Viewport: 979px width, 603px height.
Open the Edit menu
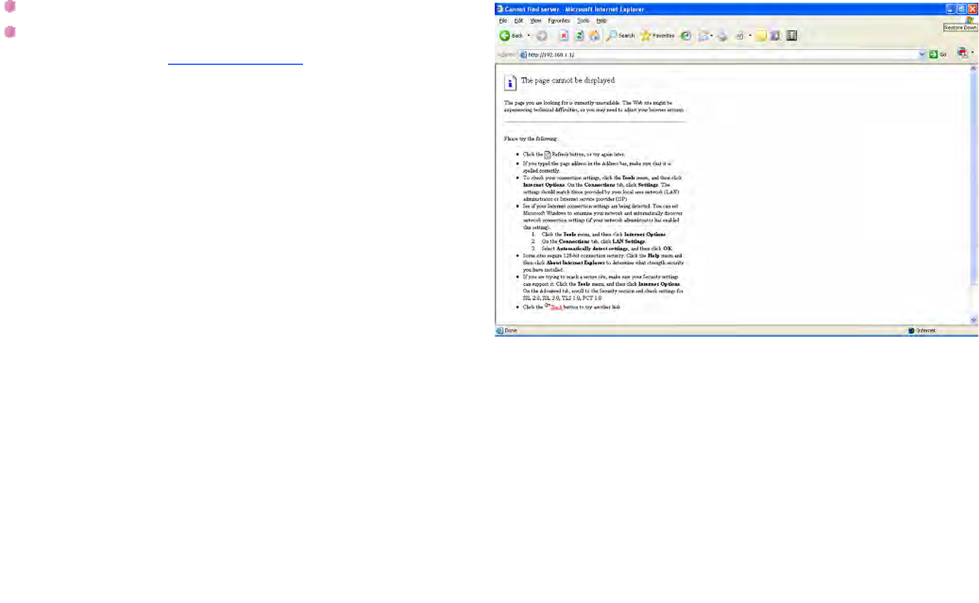tap(519, 21)
